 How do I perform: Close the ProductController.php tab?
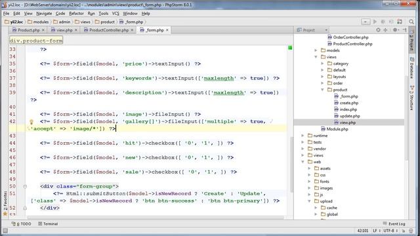(x=132, y=30)
